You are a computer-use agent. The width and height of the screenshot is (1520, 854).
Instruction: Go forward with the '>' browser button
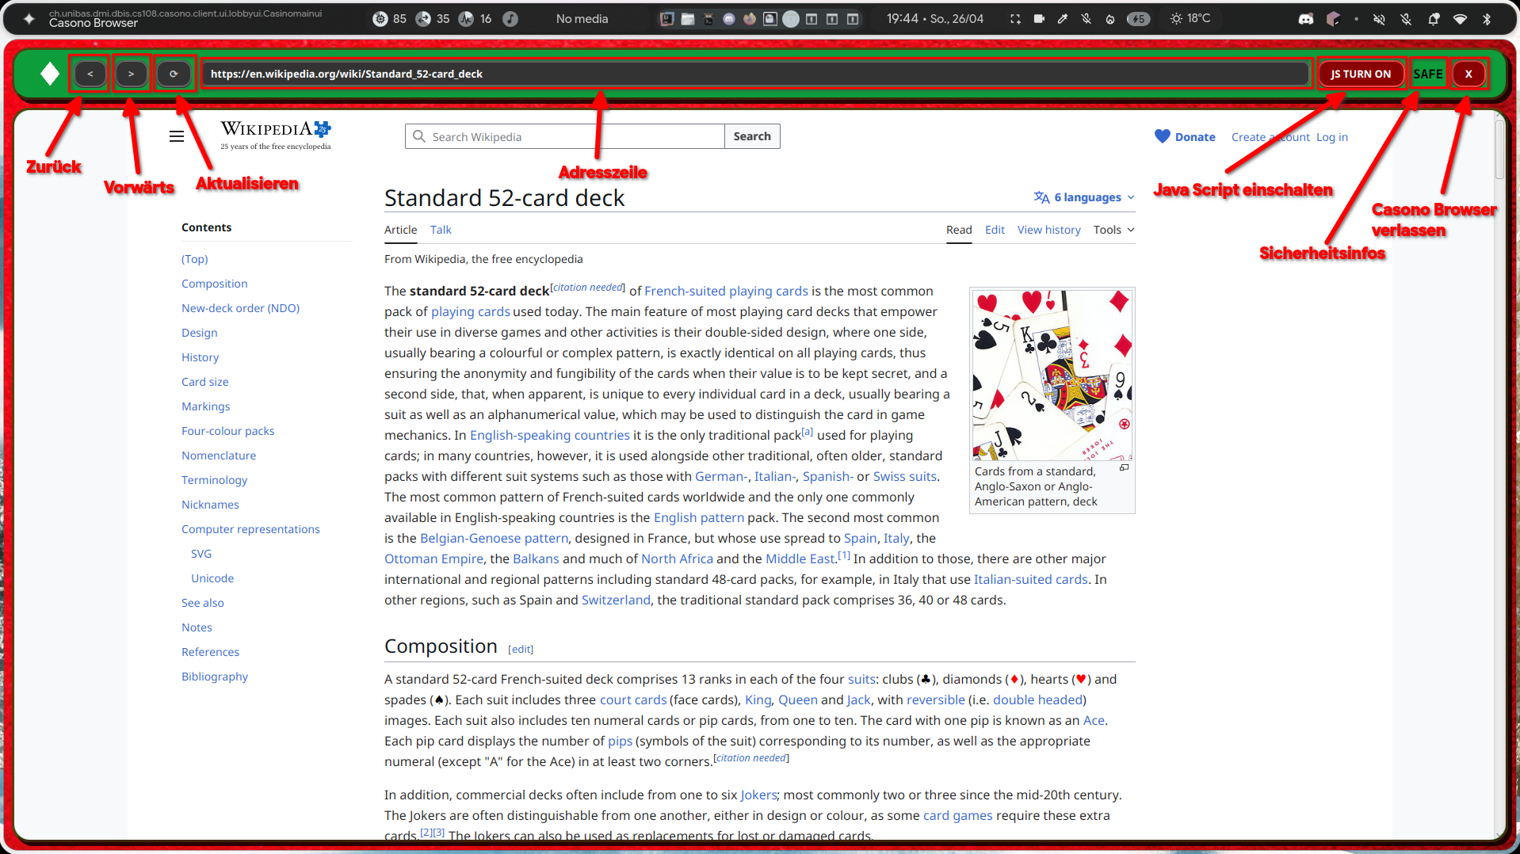[131, 74]
